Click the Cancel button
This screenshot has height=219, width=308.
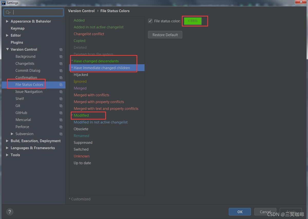(x=265, y=212)
